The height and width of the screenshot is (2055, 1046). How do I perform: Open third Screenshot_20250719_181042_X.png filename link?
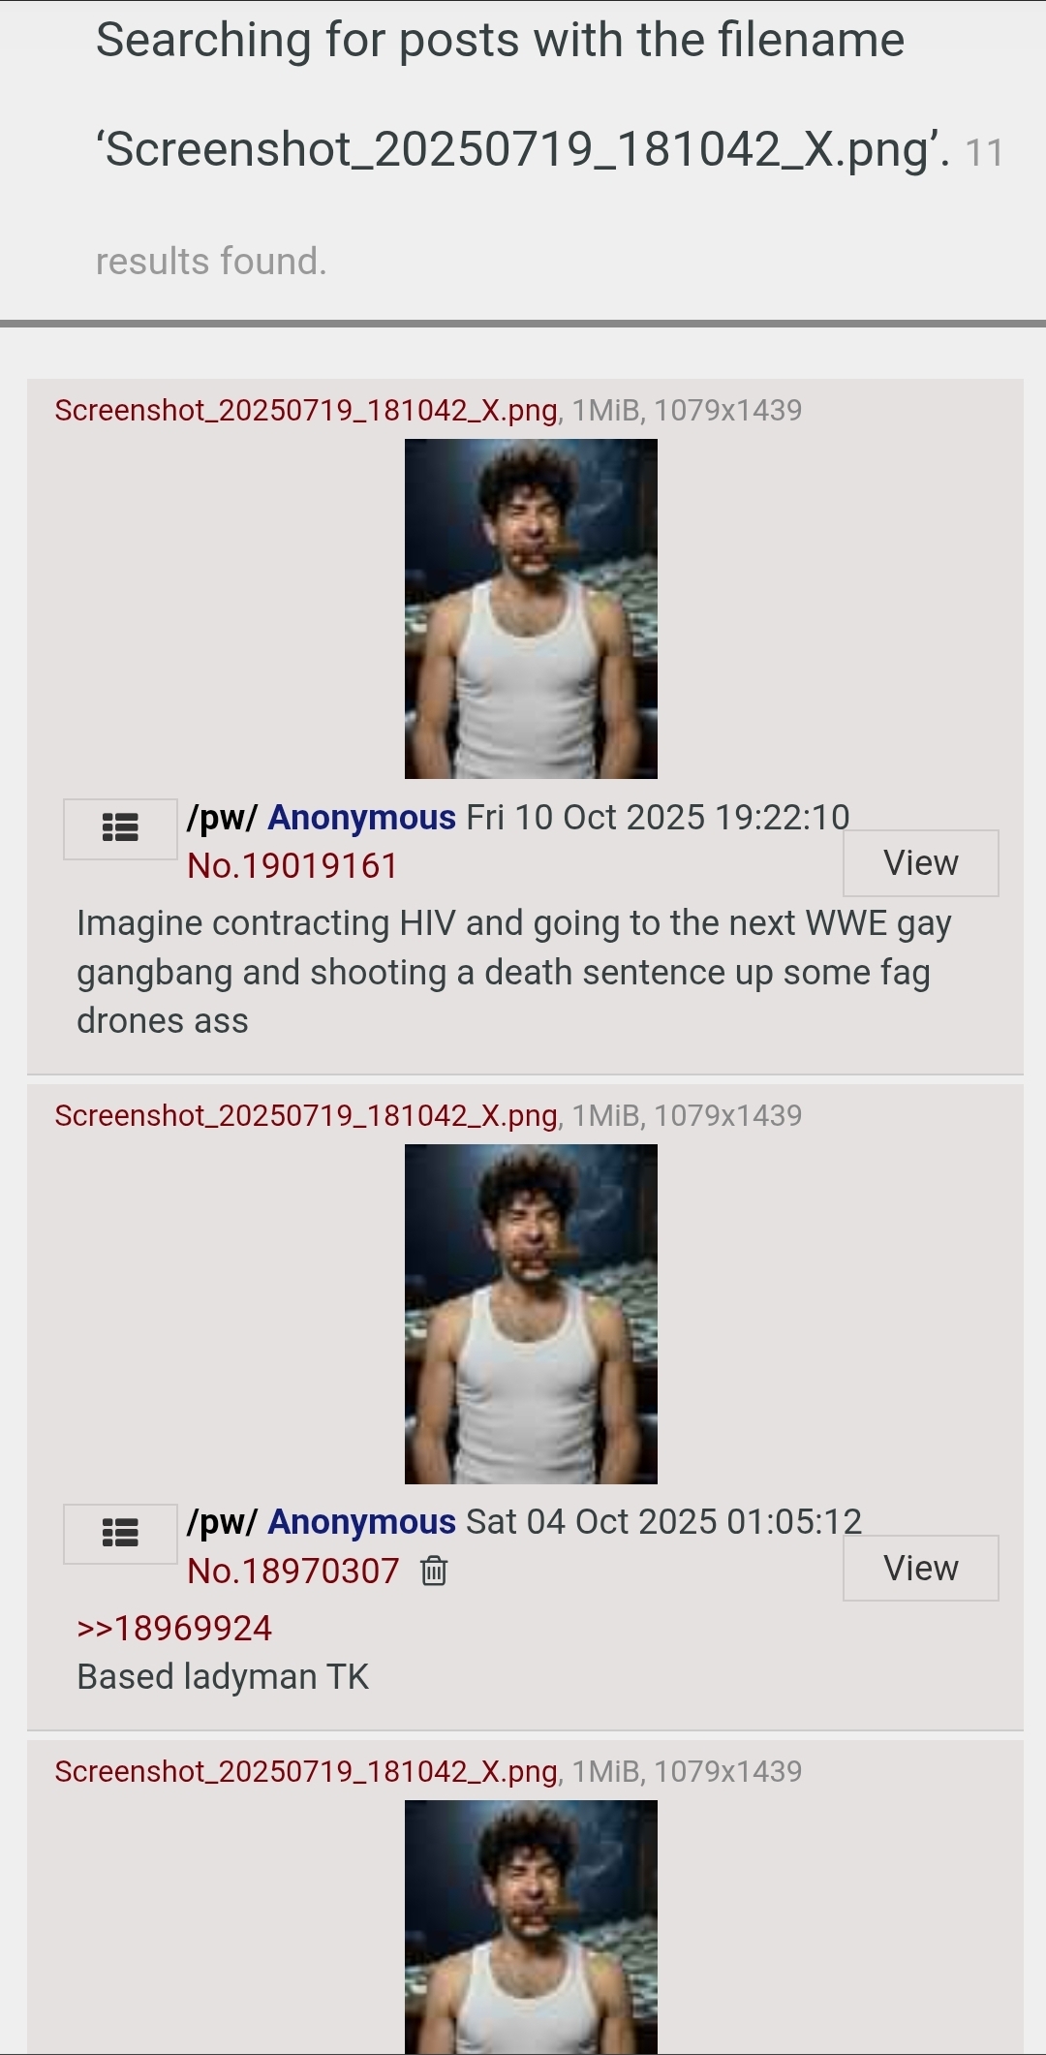(306, 1772)
